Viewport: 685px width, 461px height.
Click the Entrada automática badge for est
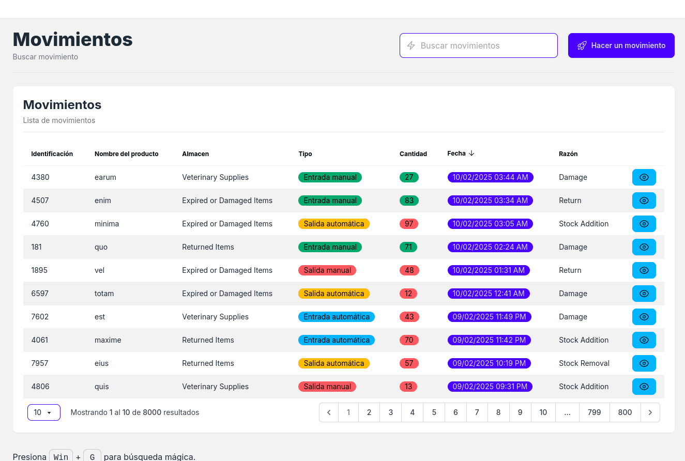337,317
